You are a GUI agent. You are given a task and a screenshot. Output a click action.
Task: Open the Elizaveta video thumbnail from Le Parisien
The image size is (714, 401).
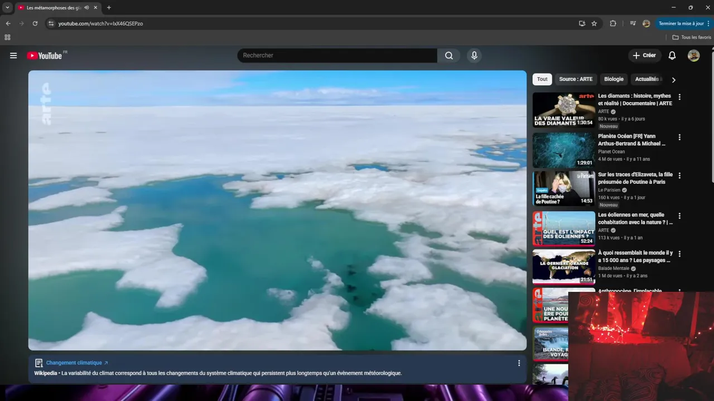point(564,188)
